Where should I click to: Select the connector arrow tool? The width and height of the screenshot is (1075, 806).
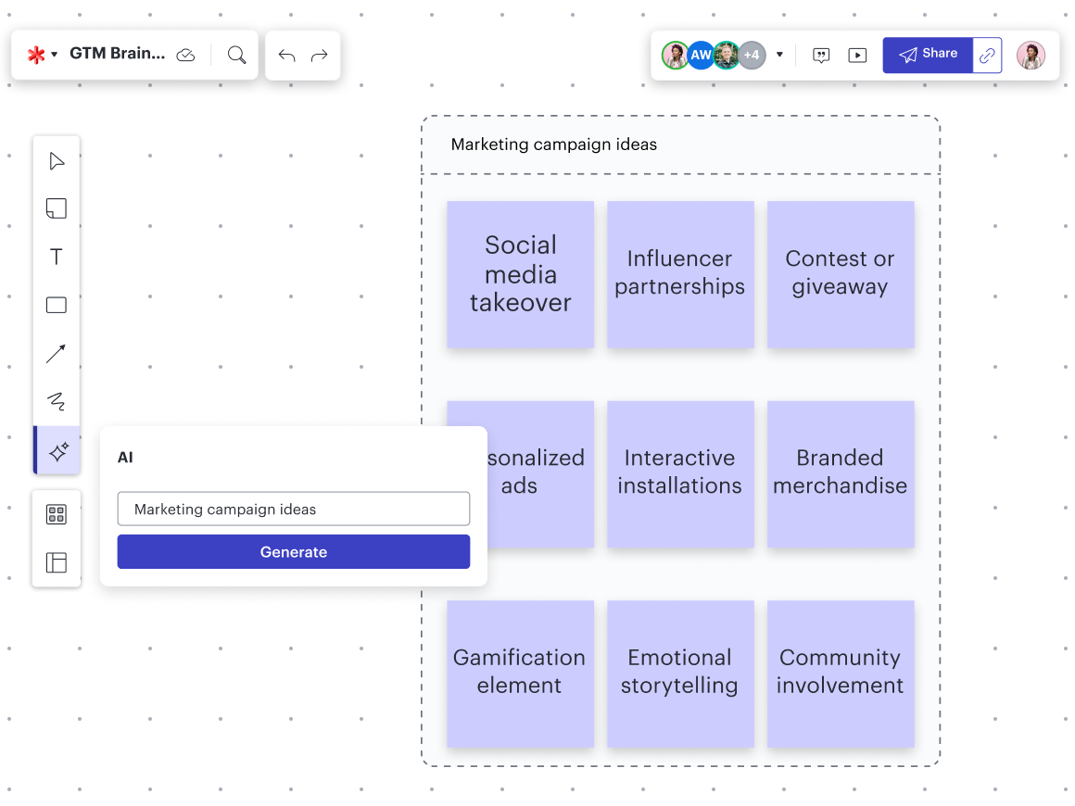[57, 353]
